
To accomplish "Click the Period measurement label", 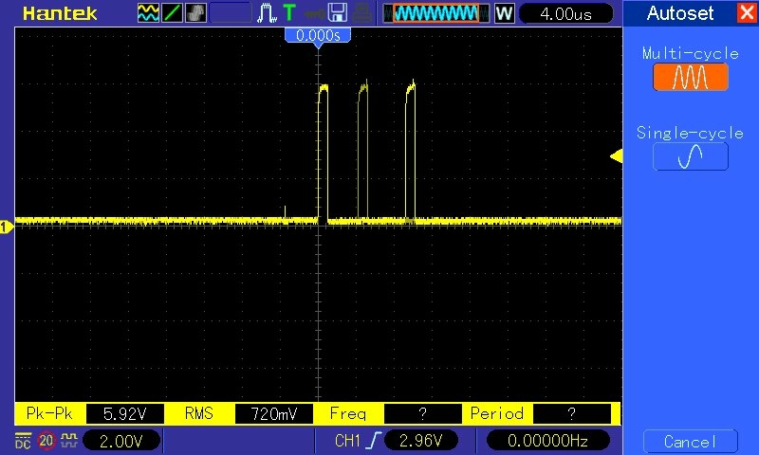I will coord(497,413).
